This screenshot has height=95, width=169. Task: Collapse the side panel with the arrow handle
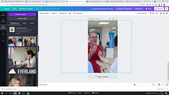tap(38, 49)
